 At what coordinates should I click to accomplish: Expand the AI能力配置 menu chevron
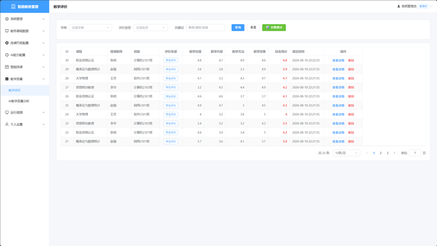coord(44,55)
